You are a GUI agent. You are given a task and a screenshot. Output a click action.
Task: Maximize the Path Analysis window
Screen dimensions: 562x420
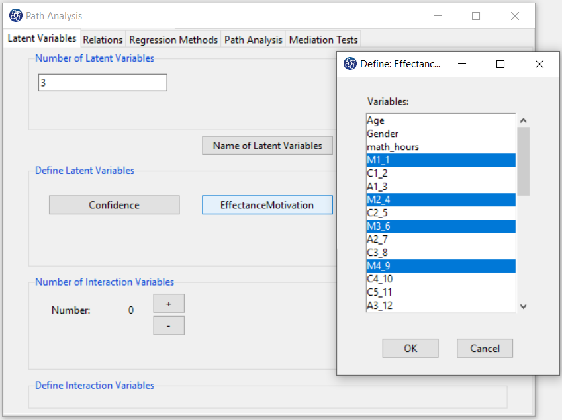476,16
